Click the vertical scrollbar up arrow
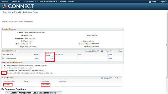Screen dimensions: 168x94 [x=167, y=11]
